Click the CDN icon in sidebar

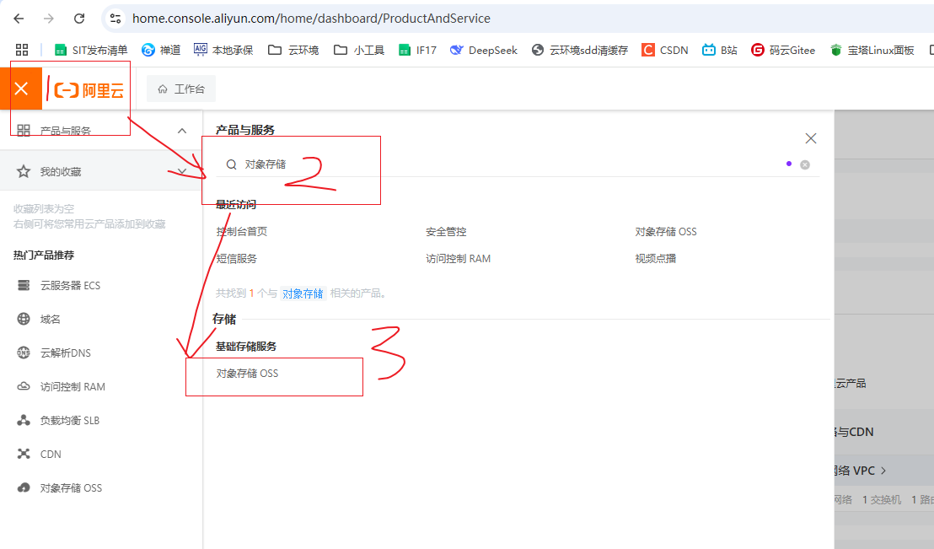pos(24,455)
